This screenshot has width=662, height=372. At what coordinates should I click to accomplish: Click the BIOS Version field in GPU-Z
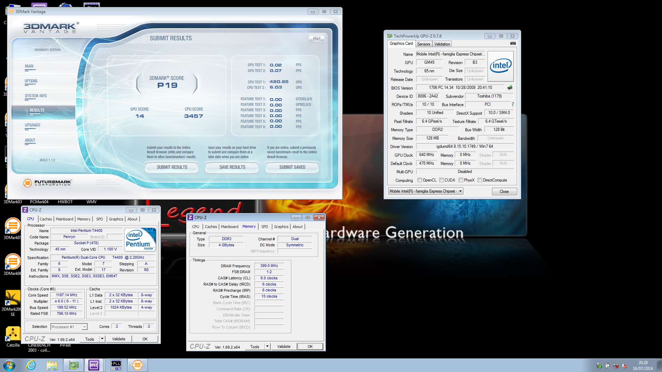(x=460, y=88)
